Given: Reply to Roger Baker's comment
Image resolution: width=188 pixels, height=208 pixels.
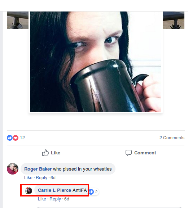Looking at the screenshot, I should pos(41,178).
